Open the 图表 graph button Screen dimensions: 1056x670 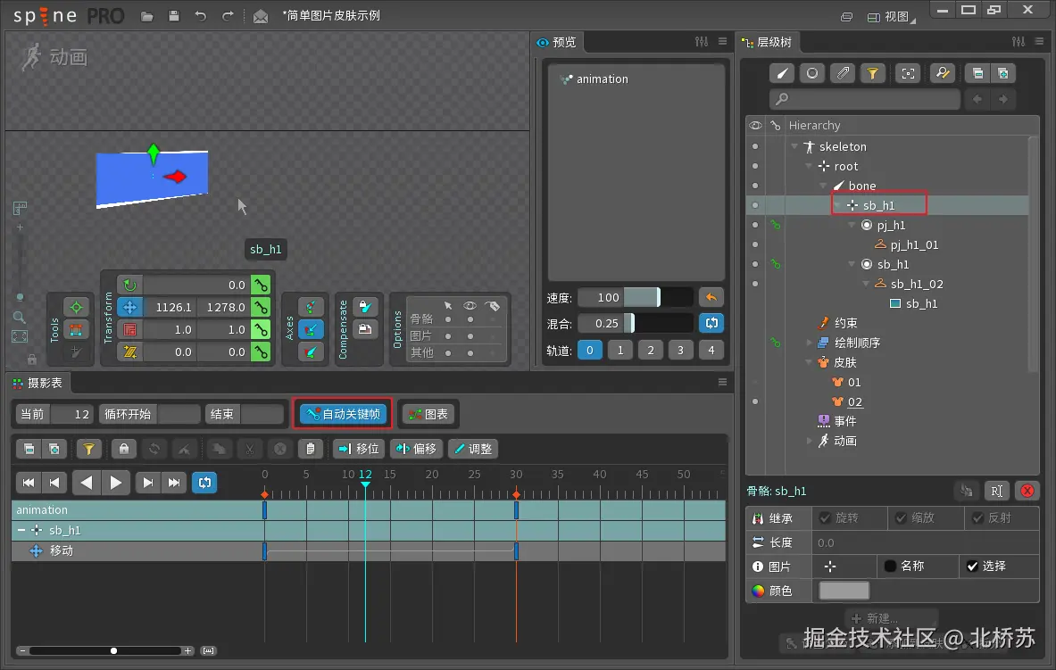click(x=428, y=414)
